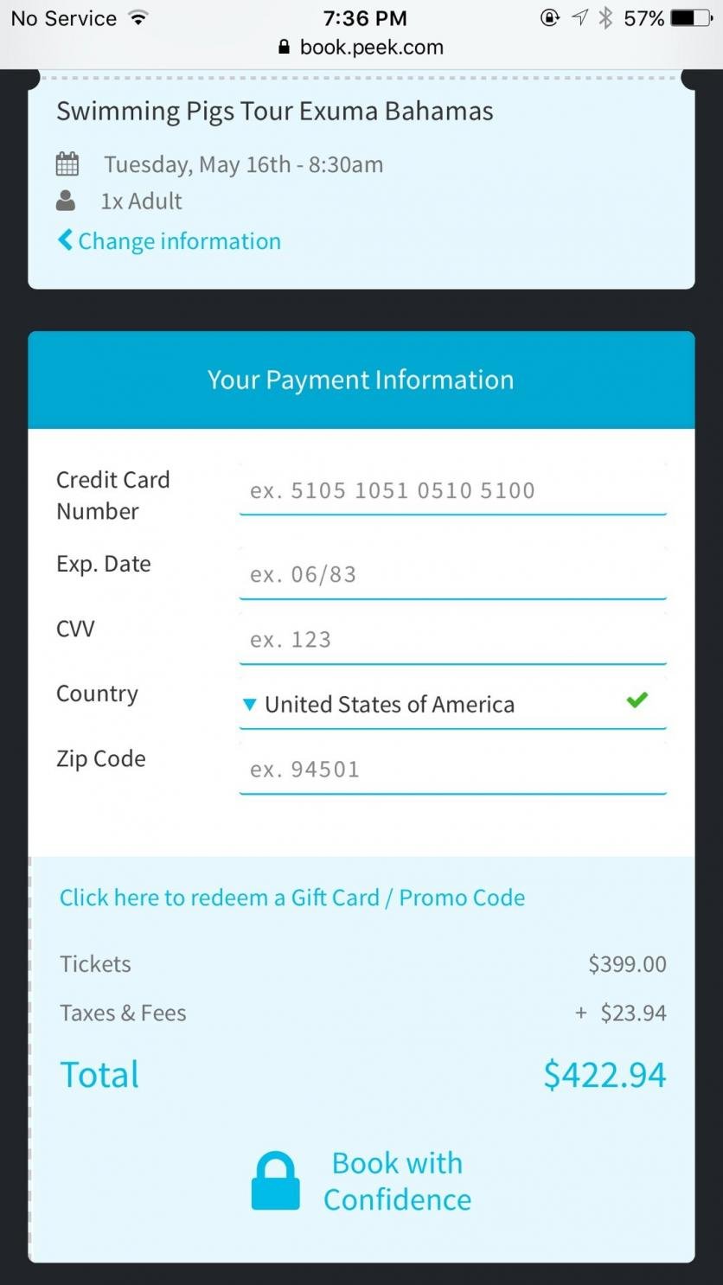Tap the green checkmark in Country row
Image resolution: width=723 pixels, height=1285 pixels.
pyautogui.click(x=637, y=700)
